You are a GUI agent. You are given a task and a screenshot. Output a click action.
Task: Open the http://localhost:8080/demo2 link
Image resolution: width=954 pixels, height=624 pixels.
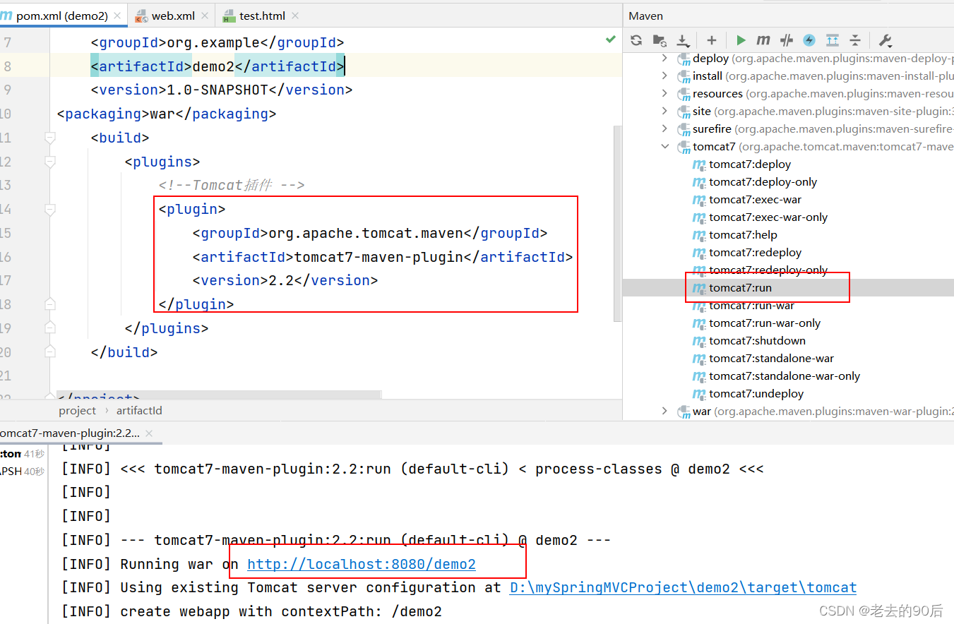(362, 564)
